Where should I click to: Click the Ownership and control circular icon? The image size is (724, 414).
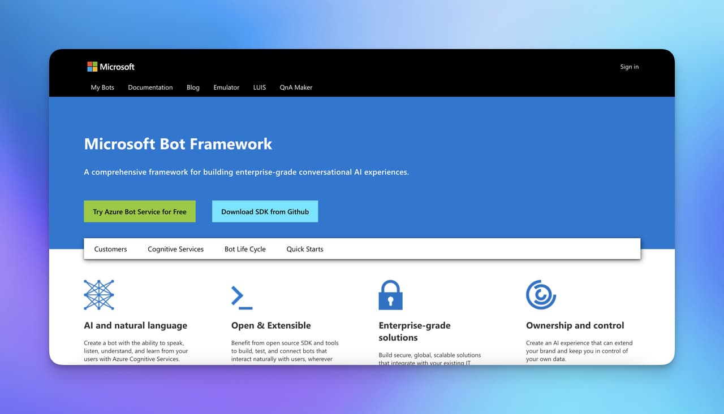(541, 294)
